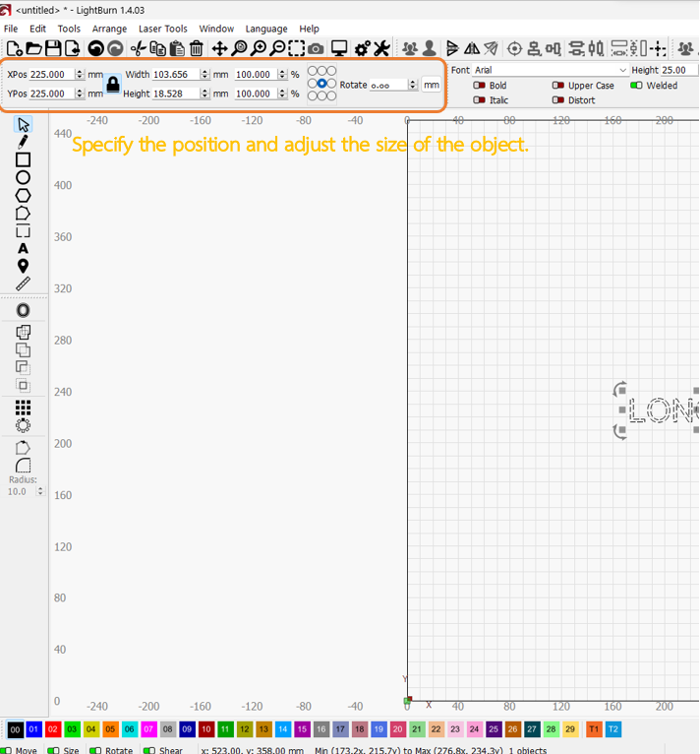The width and height of the screenshot is (700, 754).
Task: Pick the black 00 layer swatch
Action: (x=15, y=729)
